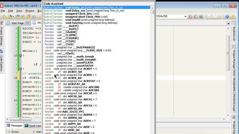This screenshot has height=134, width=239.
Task: Click the editor horizontal scroll left arrow
Action: pyautogui.click(x=7, y=119)
